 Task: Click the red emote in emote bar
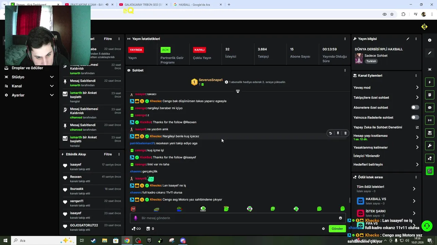[x=133, y=209]
